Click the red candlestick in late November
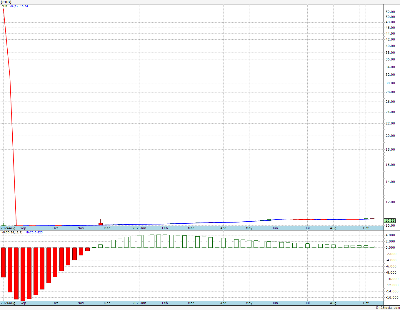Viewport: 400px width, 310px height. tap(101, 224)
